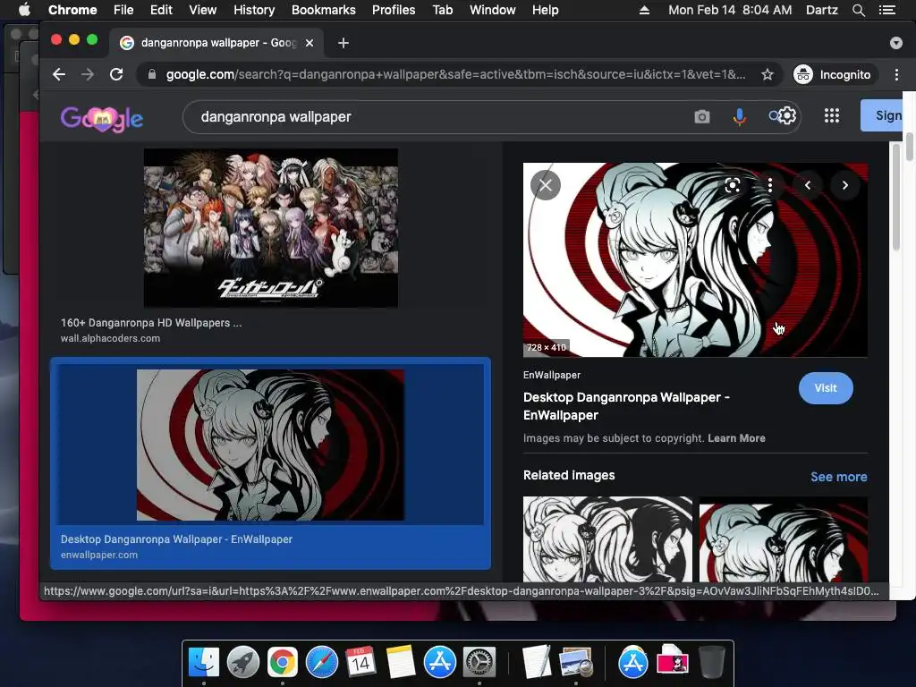Open the Chrome menu in menu bar
This screenshot has height=687, width=916.
tap(72, 10)
